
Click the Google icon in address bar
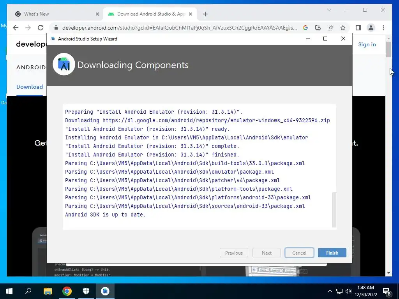305,28
